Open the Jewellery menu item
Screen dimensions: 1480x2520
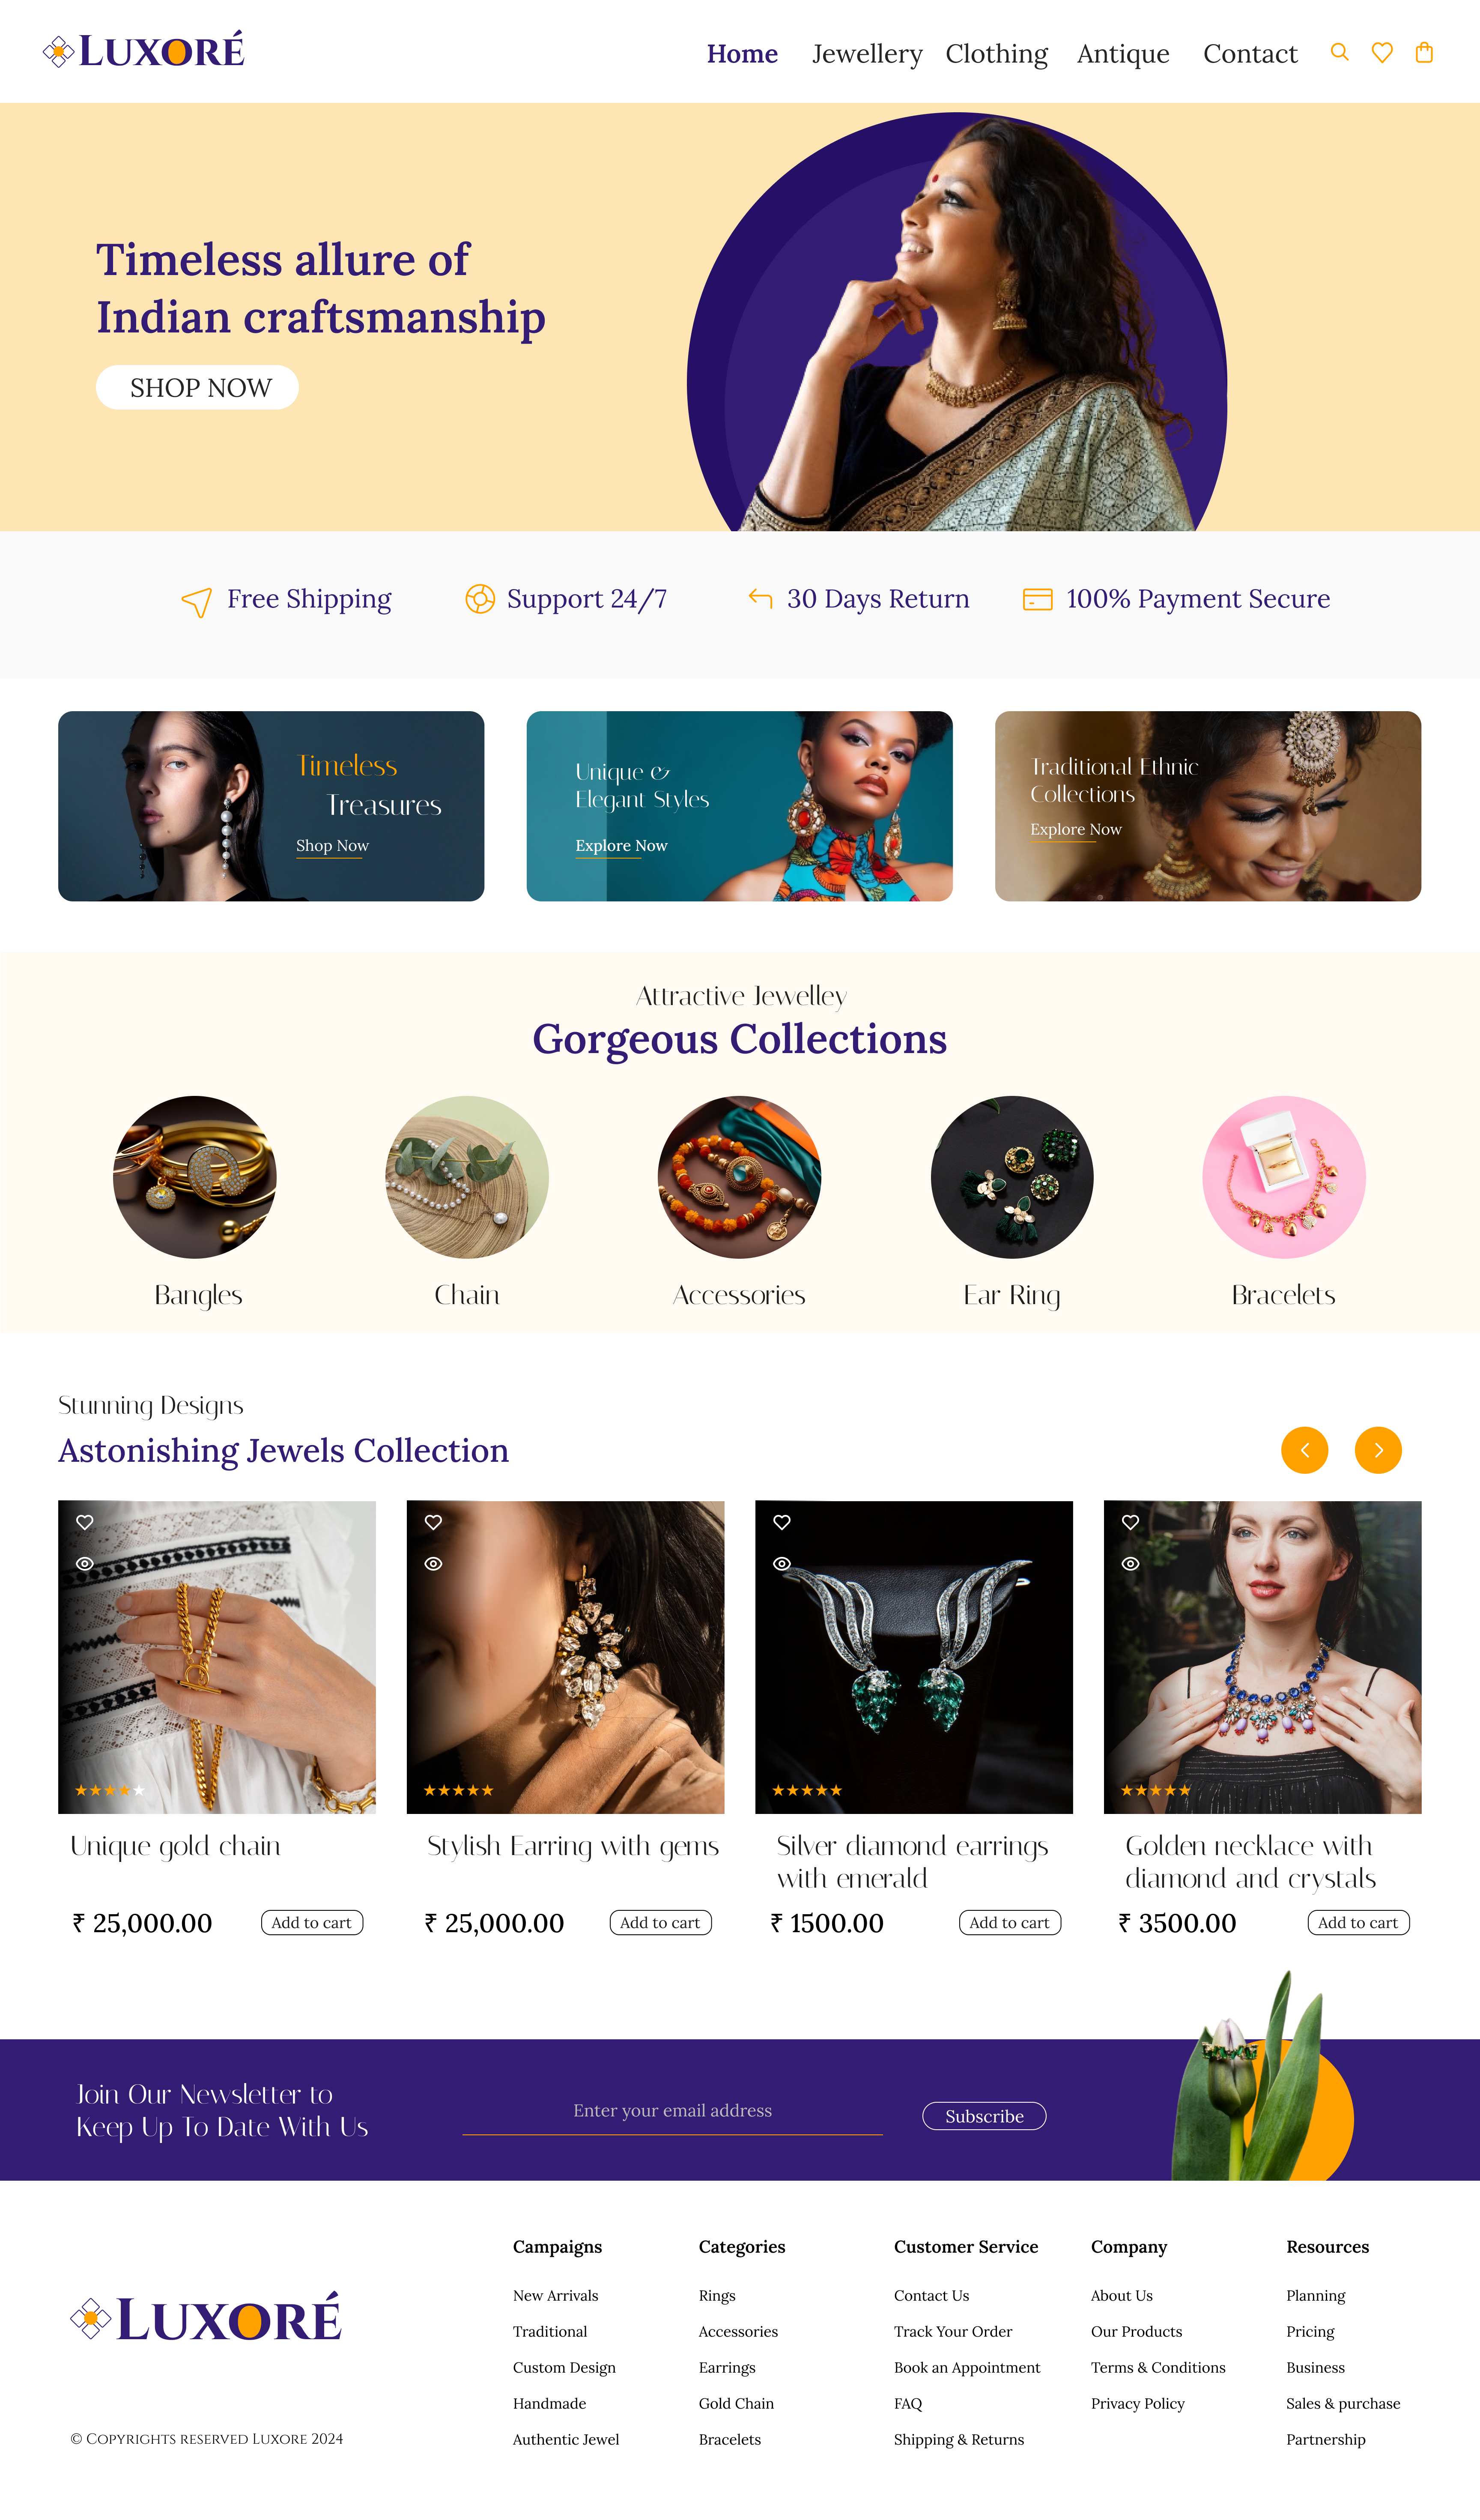pos(866,53)
